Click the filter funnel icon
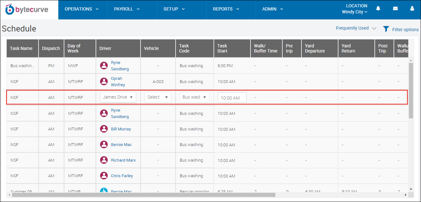Viewport: 421px width, 202px height. click(x=386, y=29)
